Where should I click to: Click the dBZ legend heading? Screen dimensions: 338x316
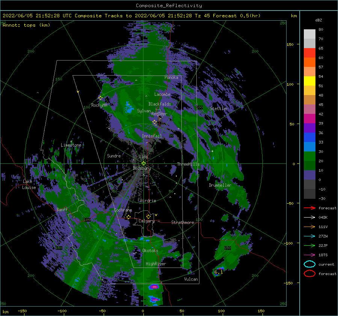(318, 20)
